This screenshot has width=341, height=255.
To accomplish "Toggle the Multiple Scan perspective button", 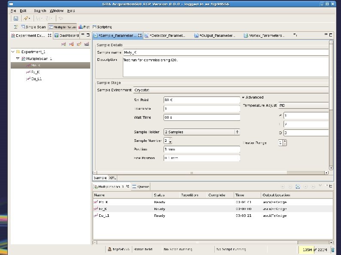I will [62, 27].
